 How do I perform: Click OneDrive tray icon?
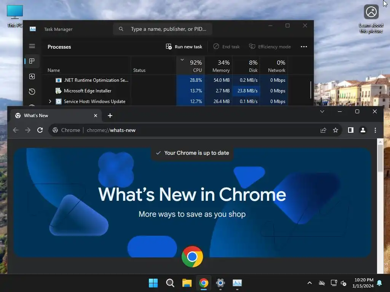(322, 283)
